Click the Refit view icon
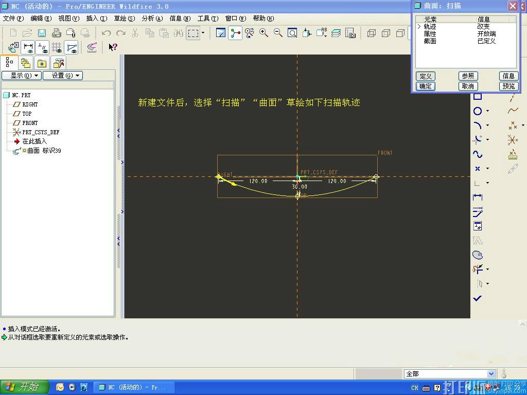Viewport: 527px width, 395px height. pos(292,33)
